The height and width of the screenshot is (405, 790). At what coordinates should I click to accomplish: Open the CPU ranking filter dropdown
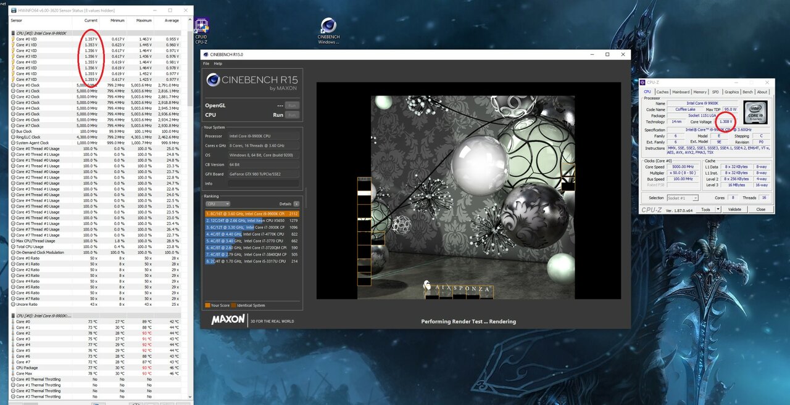(x=217, y=203)
